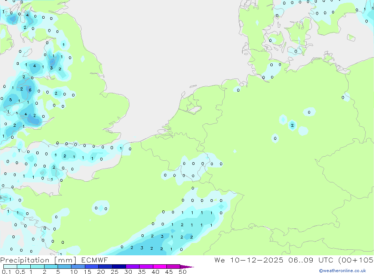Viewport: 374px width, 274px height.
Task: Select the 'UTC' label in the timestamp
Action: coord(326,260)
